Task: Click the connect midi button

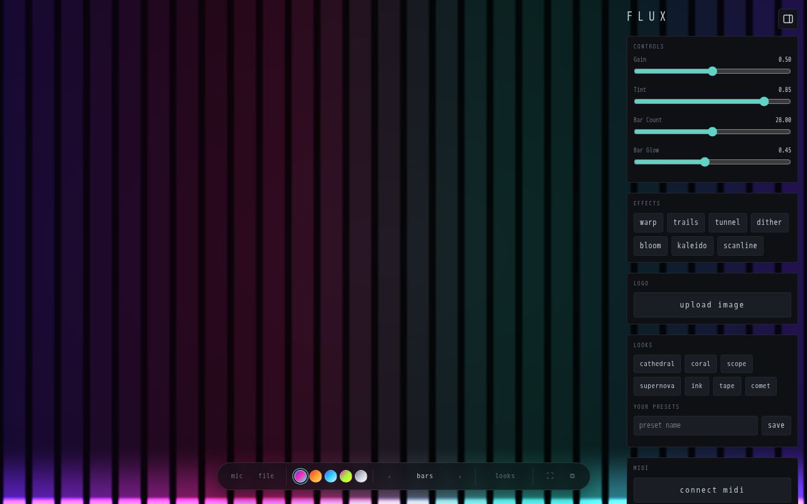Action: (x=712, y=490)
